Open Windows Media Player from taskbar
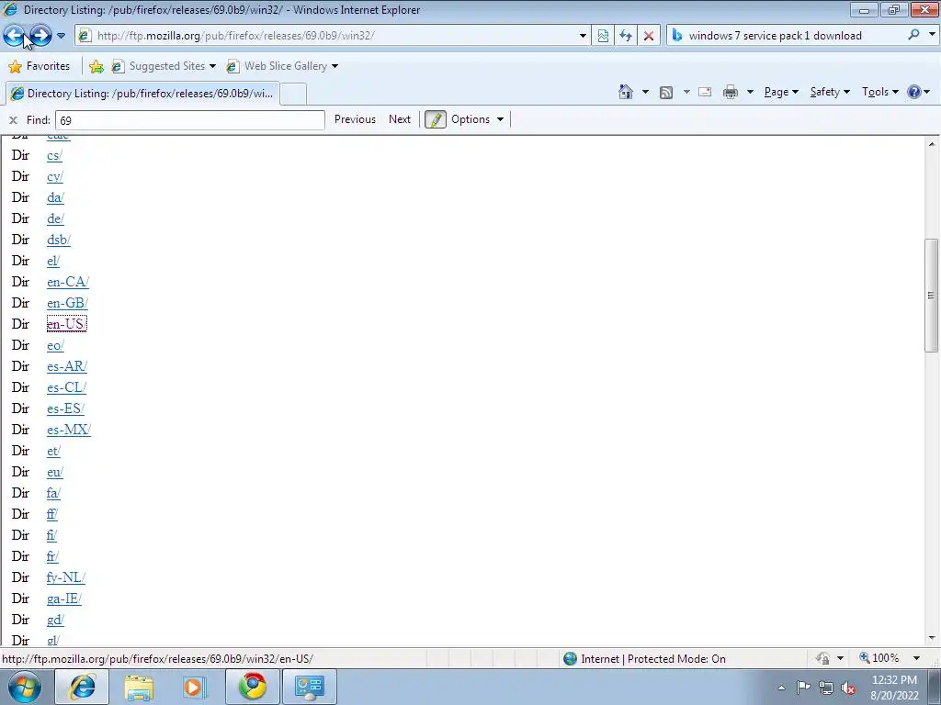This screenshot has height=705, width=941. click(195, 687)
